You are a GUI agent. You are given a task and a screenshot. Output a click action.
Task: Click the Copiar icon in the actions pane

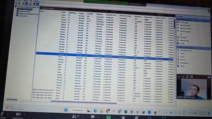pyautogui.click(x=178, y=56)
